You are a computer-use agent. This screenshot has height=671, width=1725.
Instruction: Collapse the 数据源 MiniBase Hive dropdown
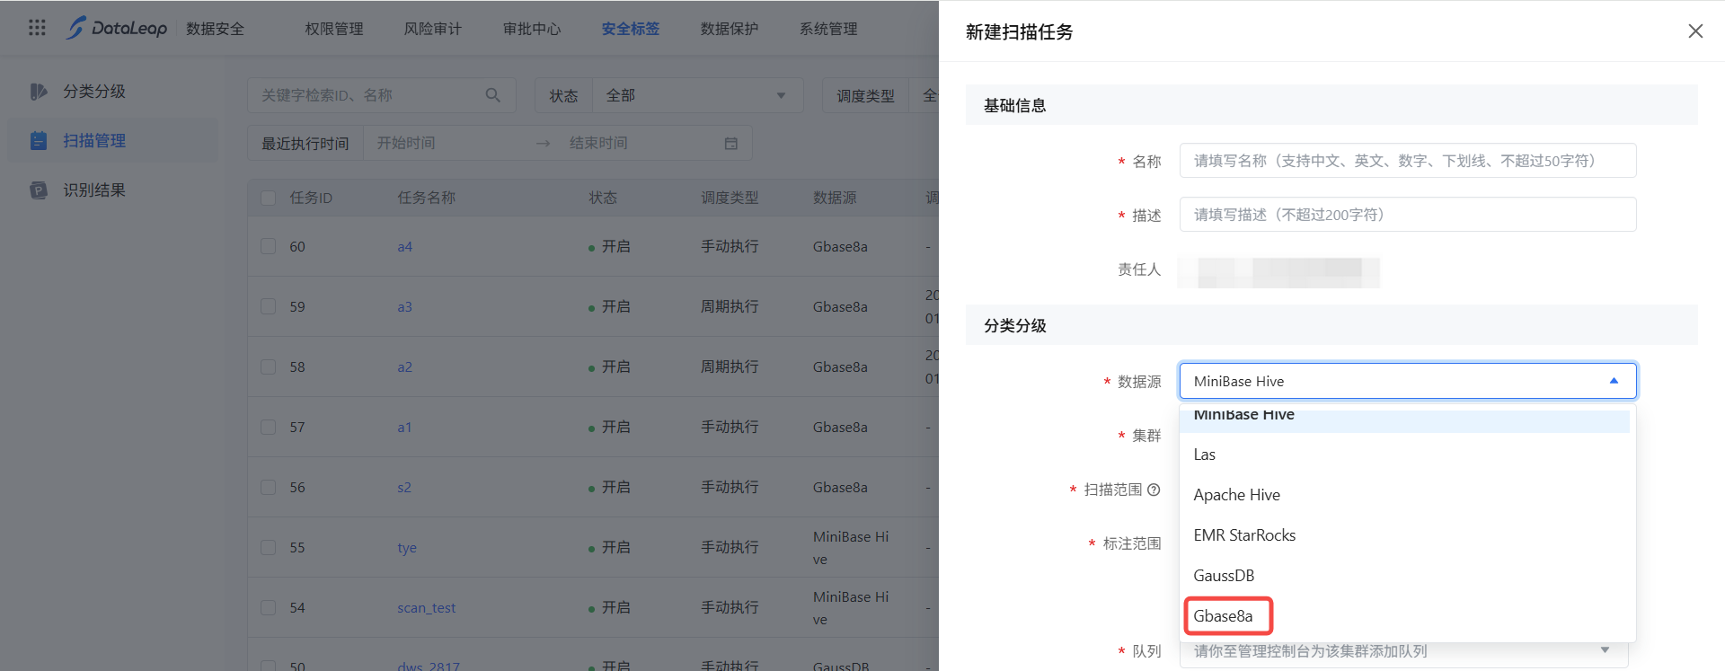pos(1408,381)
